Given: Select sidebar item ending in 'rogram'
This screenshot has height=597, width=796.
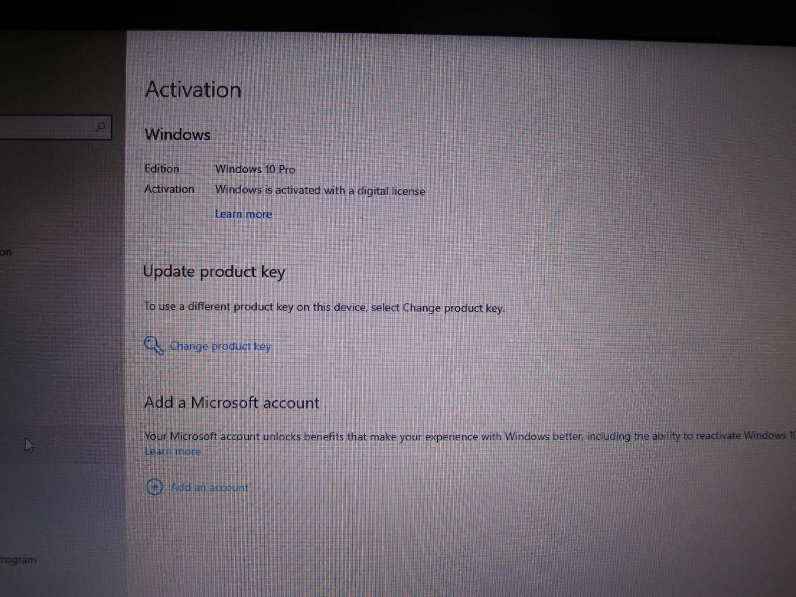Looking at the screenshot, I should coord(18,560).
